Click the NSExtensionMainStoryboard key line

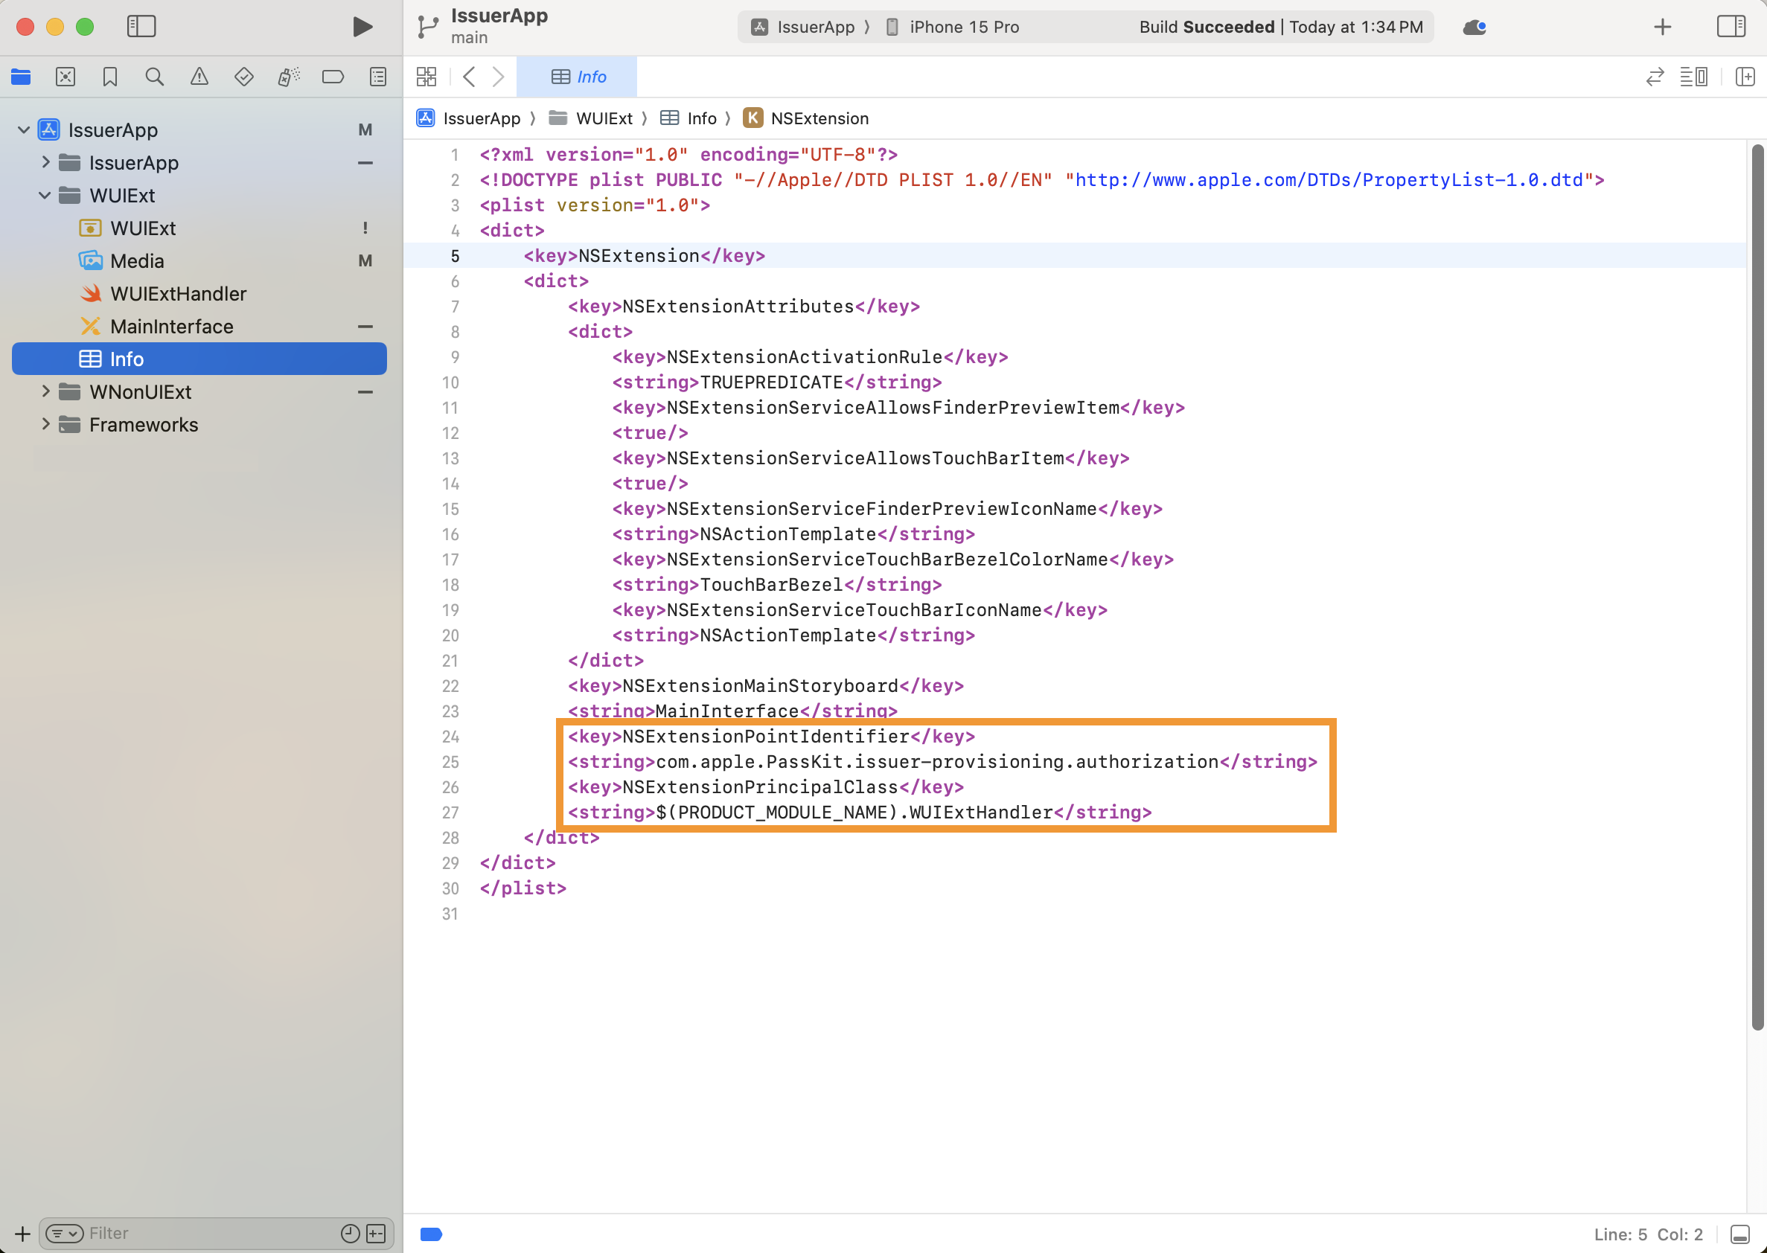(765, 685)
